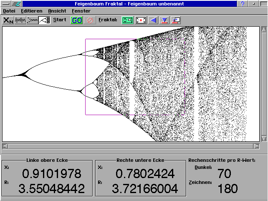Click the blue down-arrow fractal icon
This screenshot has width=268, height=201.
(164, 20)
